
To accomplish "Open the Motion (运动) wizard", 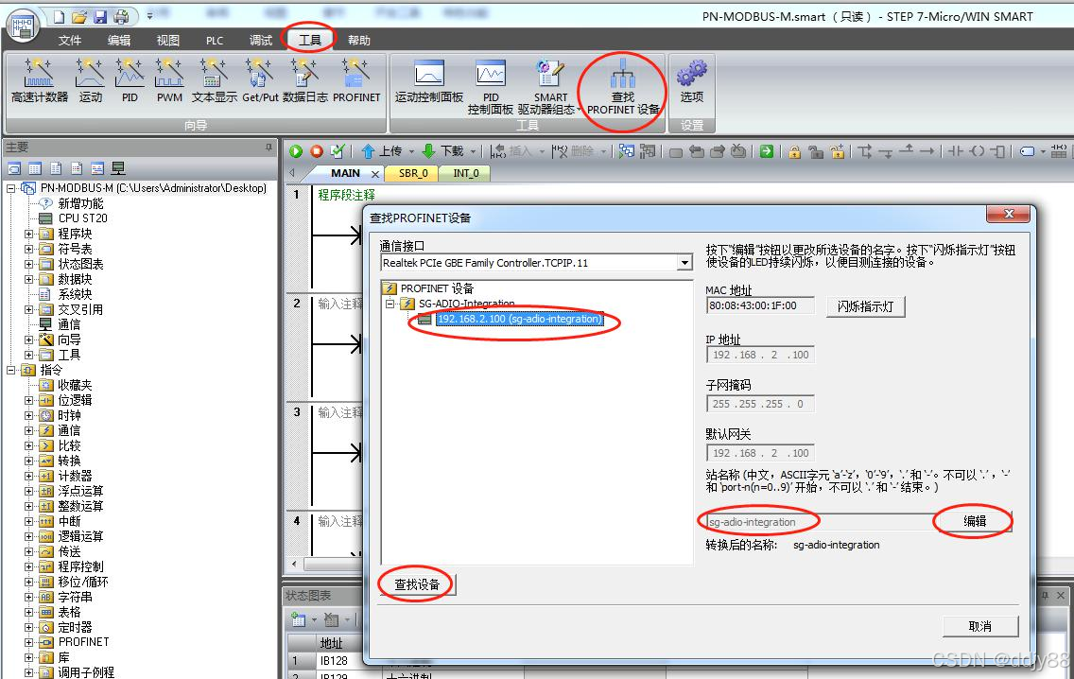I will pyautogui.click(x=91, y=80).
